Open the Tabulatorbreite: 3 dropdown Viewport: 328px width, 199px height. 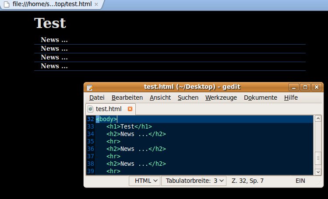point(194,181)
